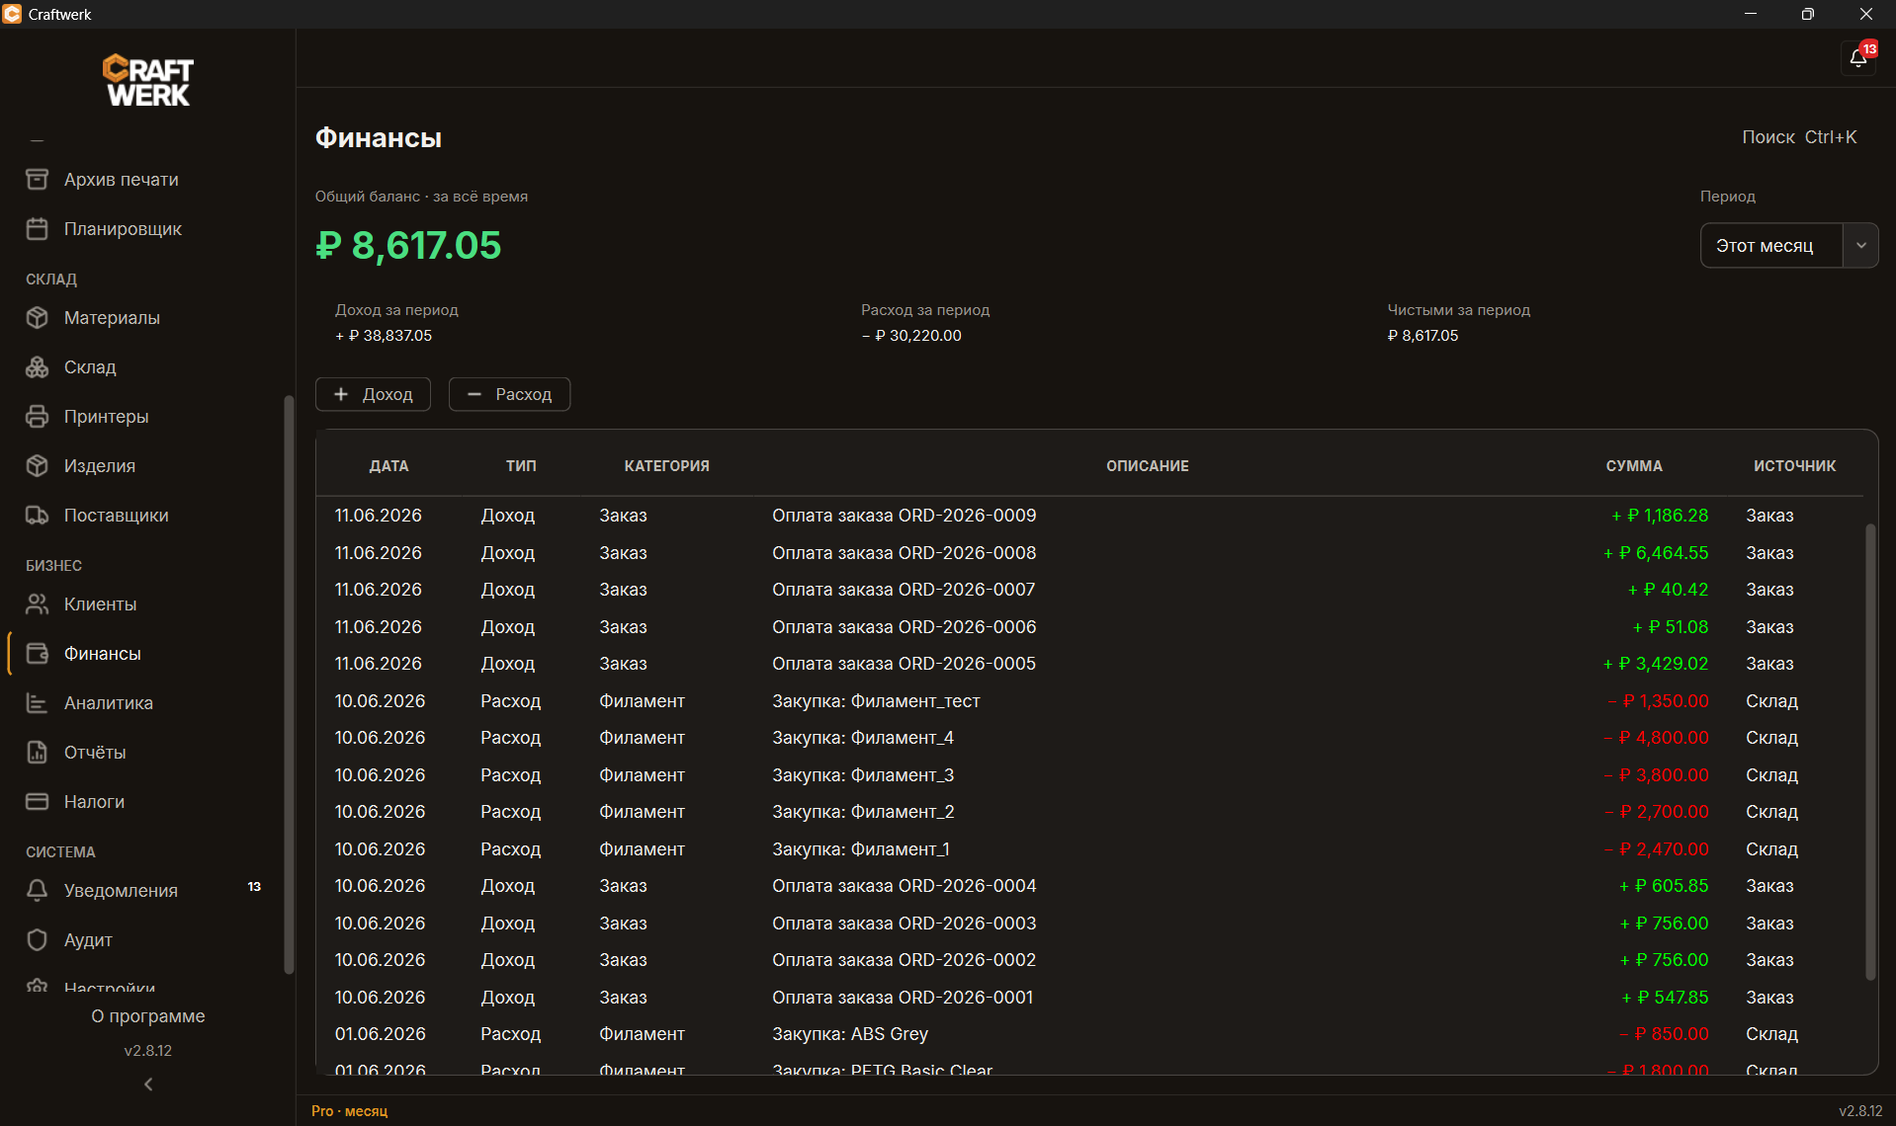The image size is (1896, 1126).
Task: Click the Craftwerk logo in sidebar
Action: [148, 80]
